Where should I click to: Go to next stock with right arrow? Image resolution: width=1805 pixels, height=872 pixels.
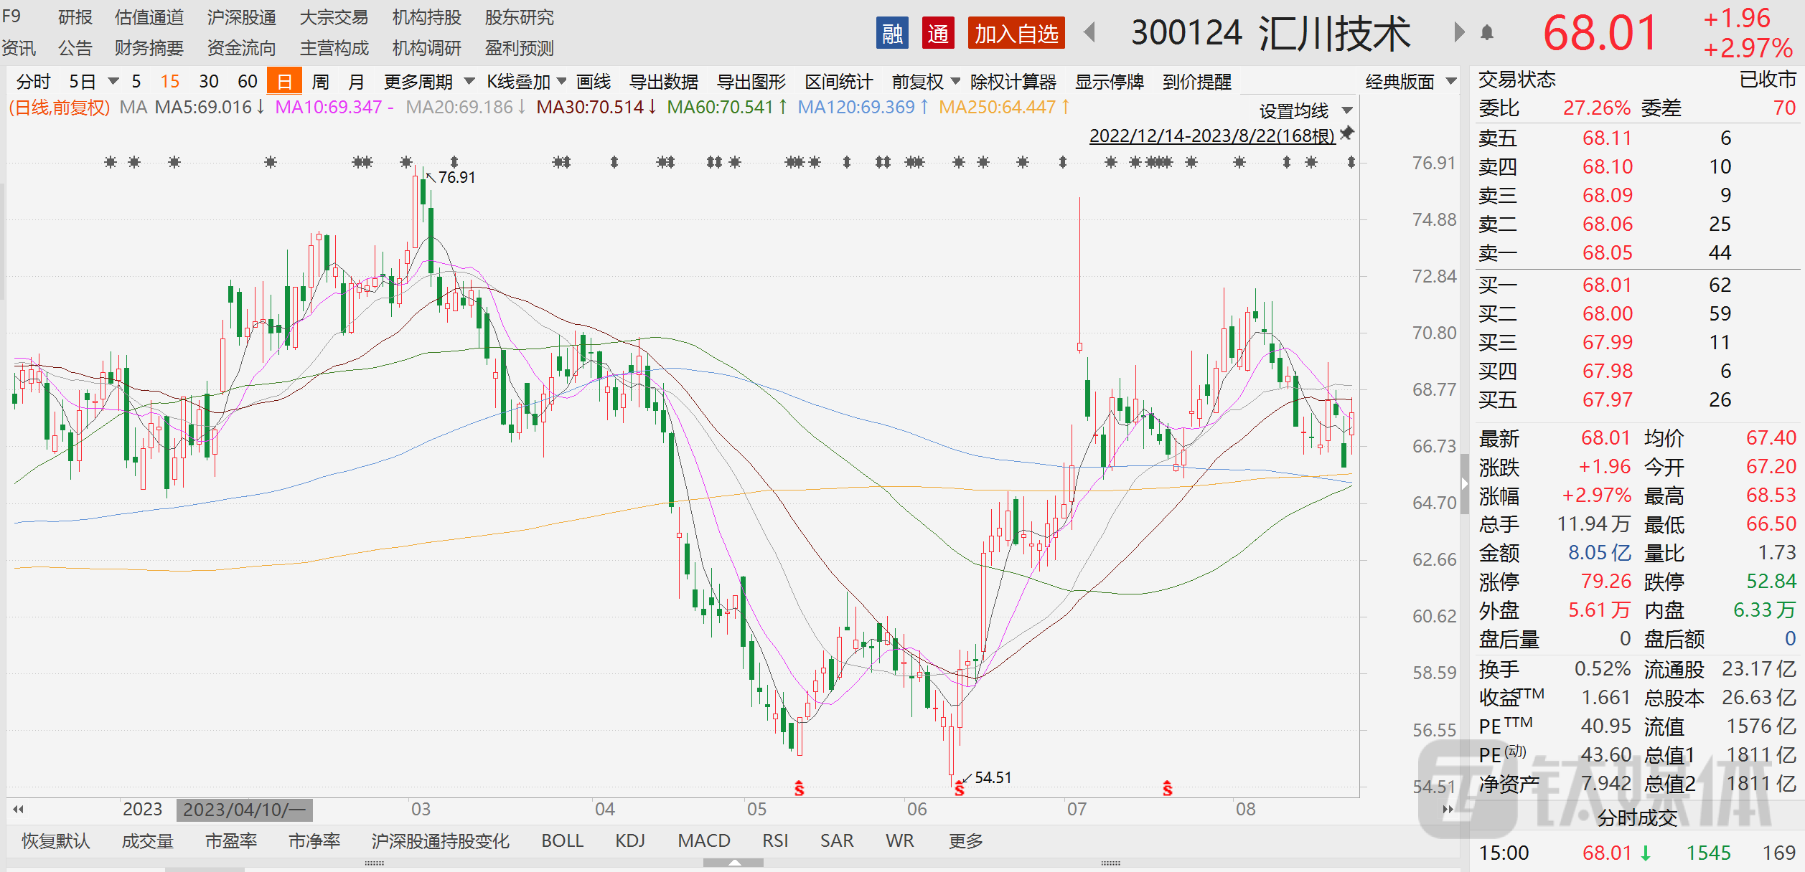click(1458, 32)
